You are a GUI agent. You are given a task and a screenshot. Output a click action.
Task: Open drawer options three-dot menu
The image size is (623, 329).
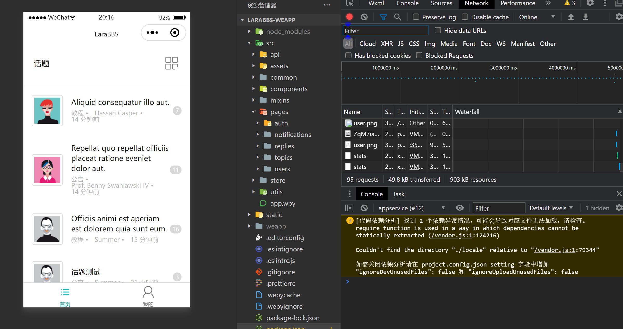(349, 194)
